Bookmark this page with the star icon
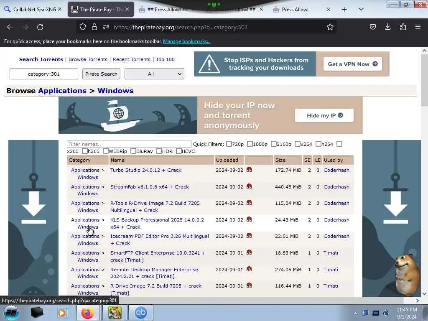The image size is (428, 321). [330, 27]
